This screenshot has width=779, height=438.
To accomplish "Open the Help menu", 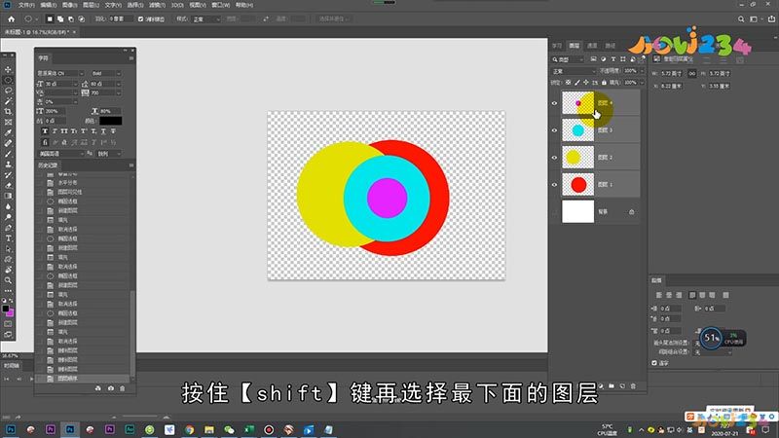I will (x=244, y=5).
